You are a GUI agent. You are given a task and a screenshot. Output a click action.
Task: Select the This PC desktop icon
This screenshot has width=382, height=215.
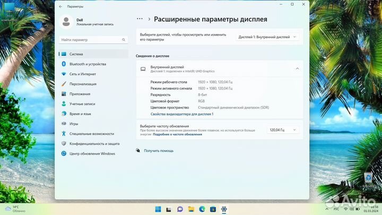pos(9,12)
